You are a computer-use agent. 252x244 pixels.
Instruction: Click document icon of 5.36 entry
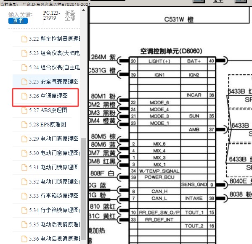coord(24,239)
